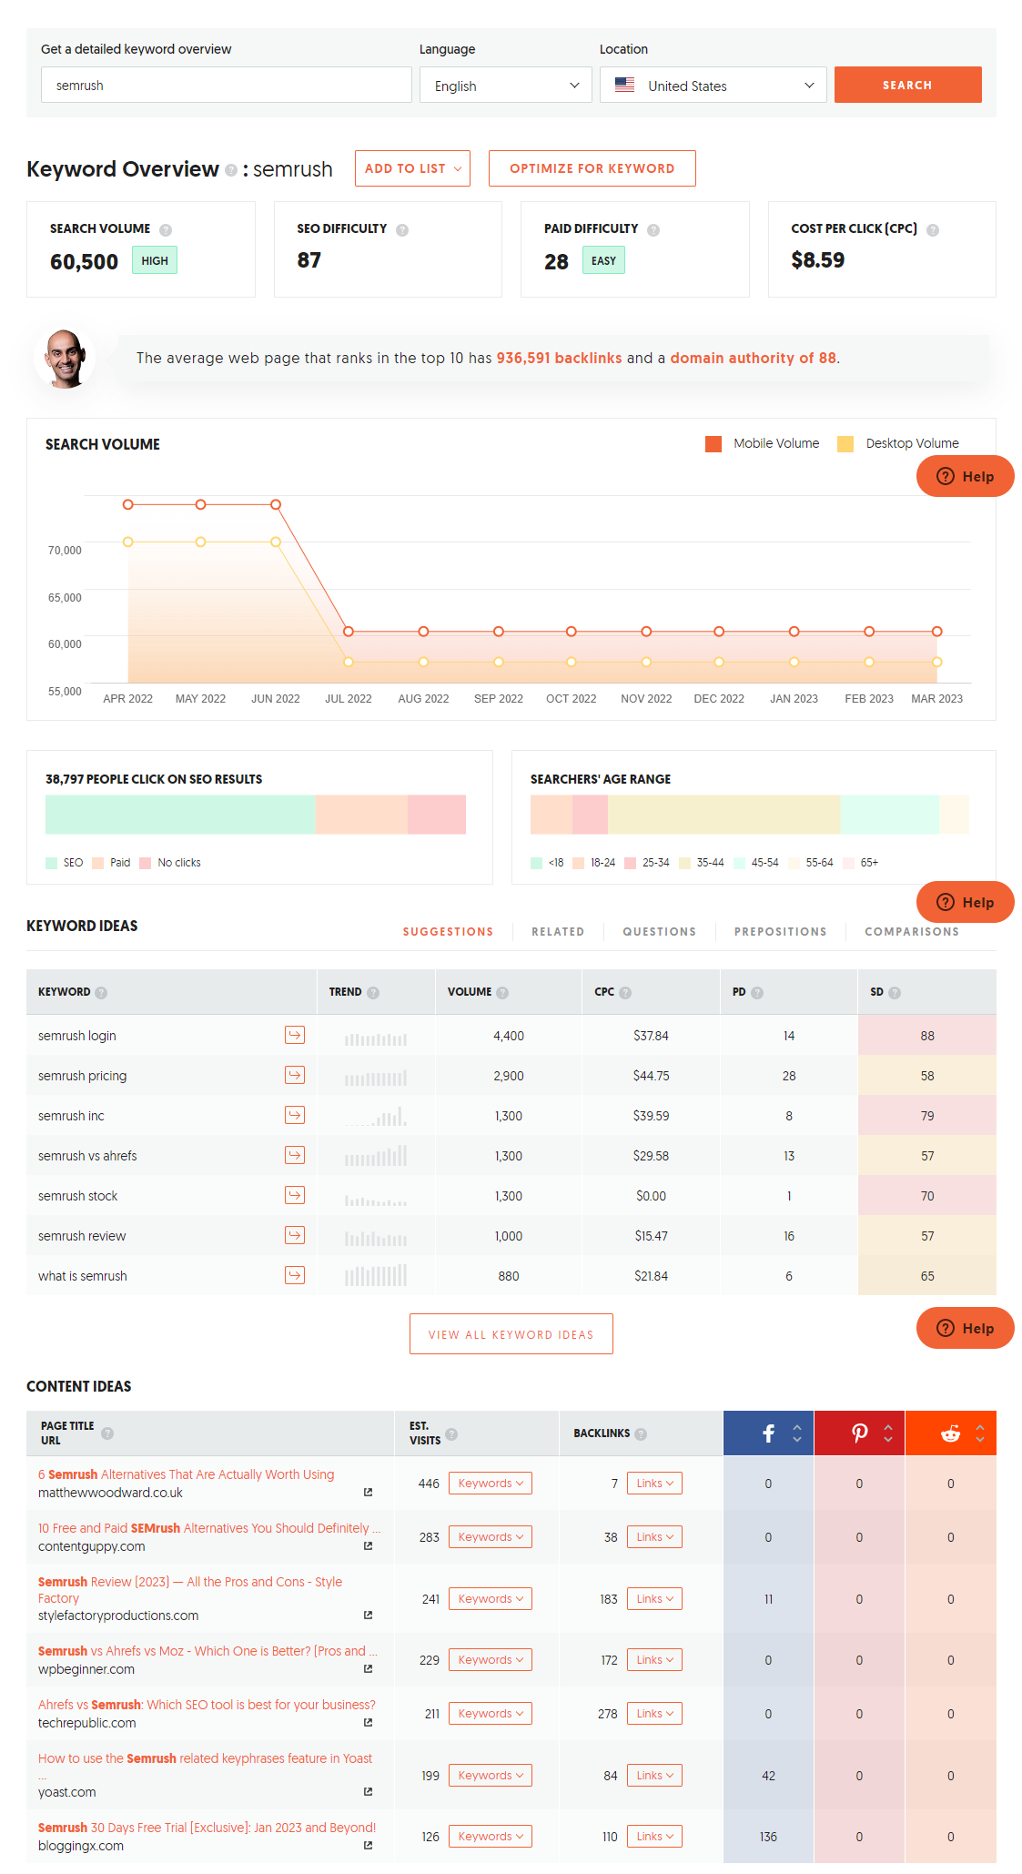Screen dimensions: 1022x1874
Task: Click View All Keyword Ideas button
Action: coord(511,1334)
